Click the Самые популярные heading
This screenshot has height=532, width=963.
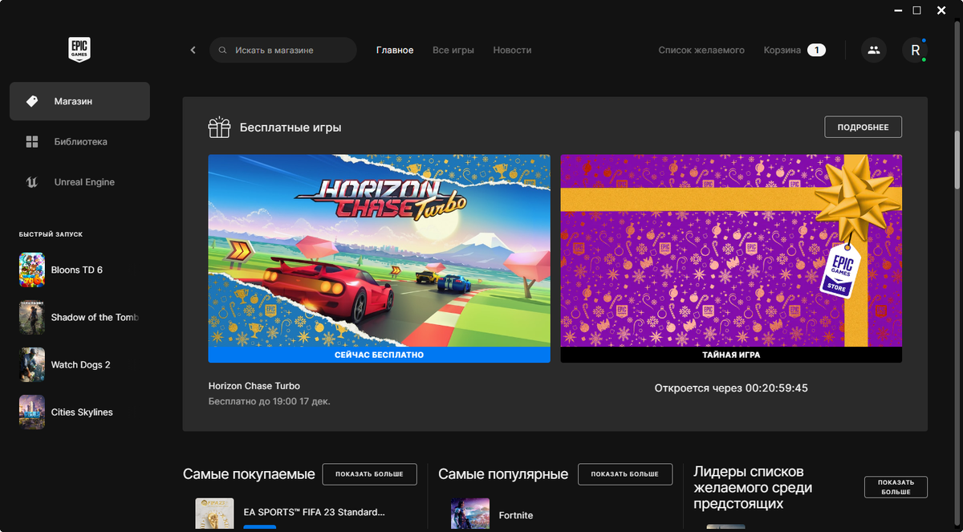(503, 474)
